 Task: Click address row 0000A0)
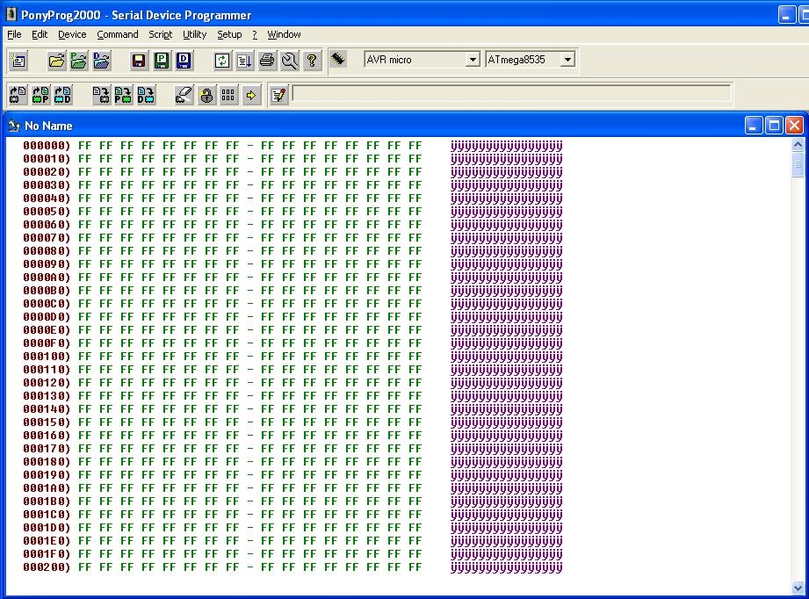point(47,278)
